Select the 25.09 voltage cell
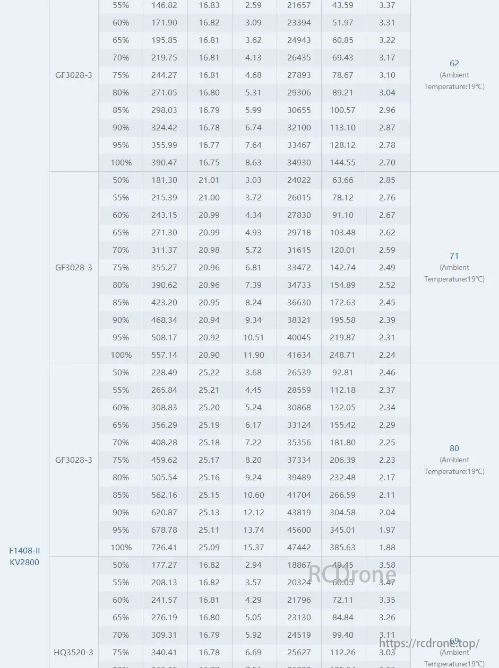 point(209,547)
